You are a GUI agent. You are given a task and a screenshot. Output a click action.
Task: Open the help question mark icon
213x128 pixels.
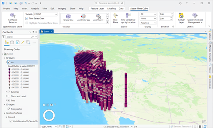[187, 3]
